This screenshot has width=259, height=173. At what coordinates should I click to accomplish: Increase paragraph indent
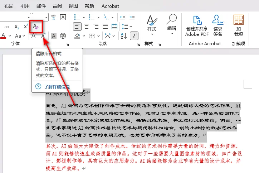click(x=132, y=17)
